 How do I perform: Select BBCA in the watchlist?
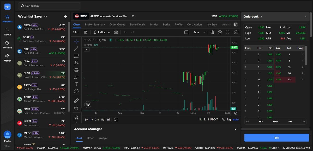tap(41, 27)
